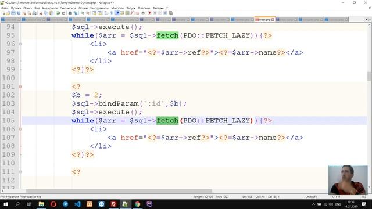
Task: Click the webcam video thumbnail
Action: 348,181
